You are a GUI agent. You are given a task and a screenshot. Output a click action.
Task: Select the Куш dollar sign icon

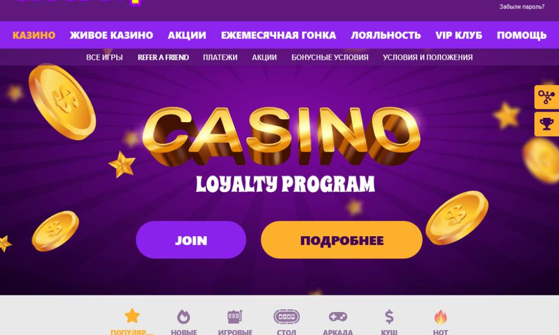389,317
